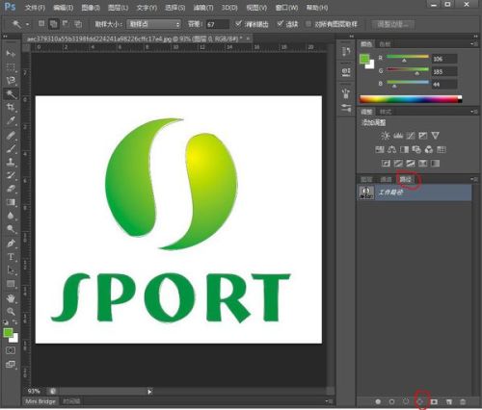
Task: Select the Eyedropper tool in the toolbox
Action: tap(11, 121)
